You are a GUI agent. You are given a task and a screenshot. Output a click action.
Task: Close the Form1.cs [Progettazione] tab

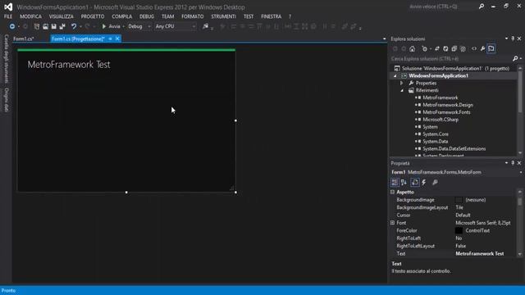(x=117, y=39)
